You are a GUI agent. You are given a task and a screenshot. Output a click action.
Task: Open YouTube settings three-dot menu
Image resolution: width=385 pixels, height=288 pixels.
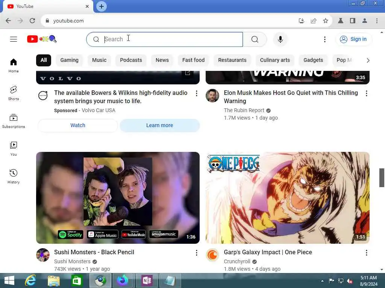click(324, 39)
